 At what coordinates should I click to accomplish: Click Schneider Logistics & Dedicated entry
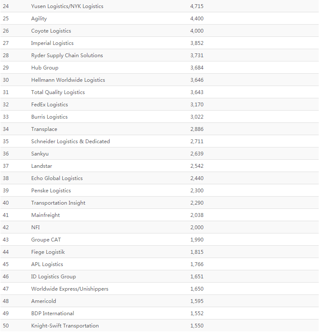point(70,142)
